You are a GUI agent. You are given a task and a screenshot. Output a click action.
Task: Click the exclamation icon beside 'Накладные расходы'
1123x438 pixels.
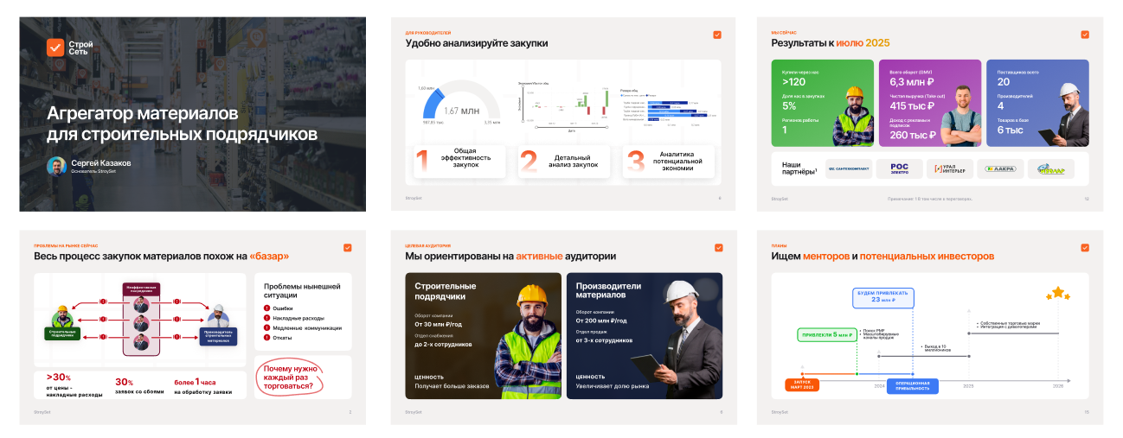click(x=266, y=318)
